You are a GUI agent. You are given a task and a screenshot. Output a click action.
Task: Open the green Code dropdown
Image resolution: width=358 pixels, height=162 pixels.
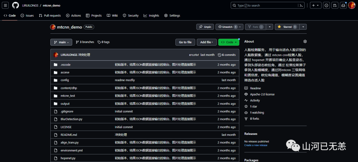229,42
